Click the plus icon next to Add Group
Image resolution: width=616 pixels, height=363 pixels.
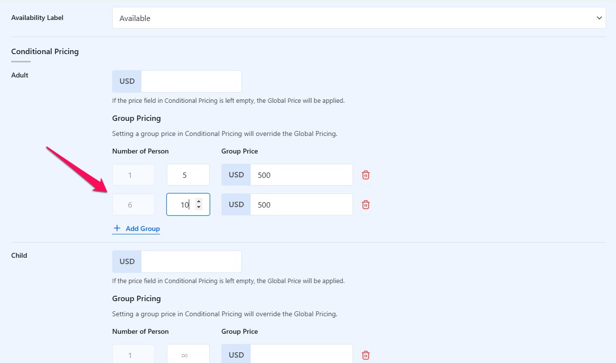pyautogui.click(x=117, y=228)
